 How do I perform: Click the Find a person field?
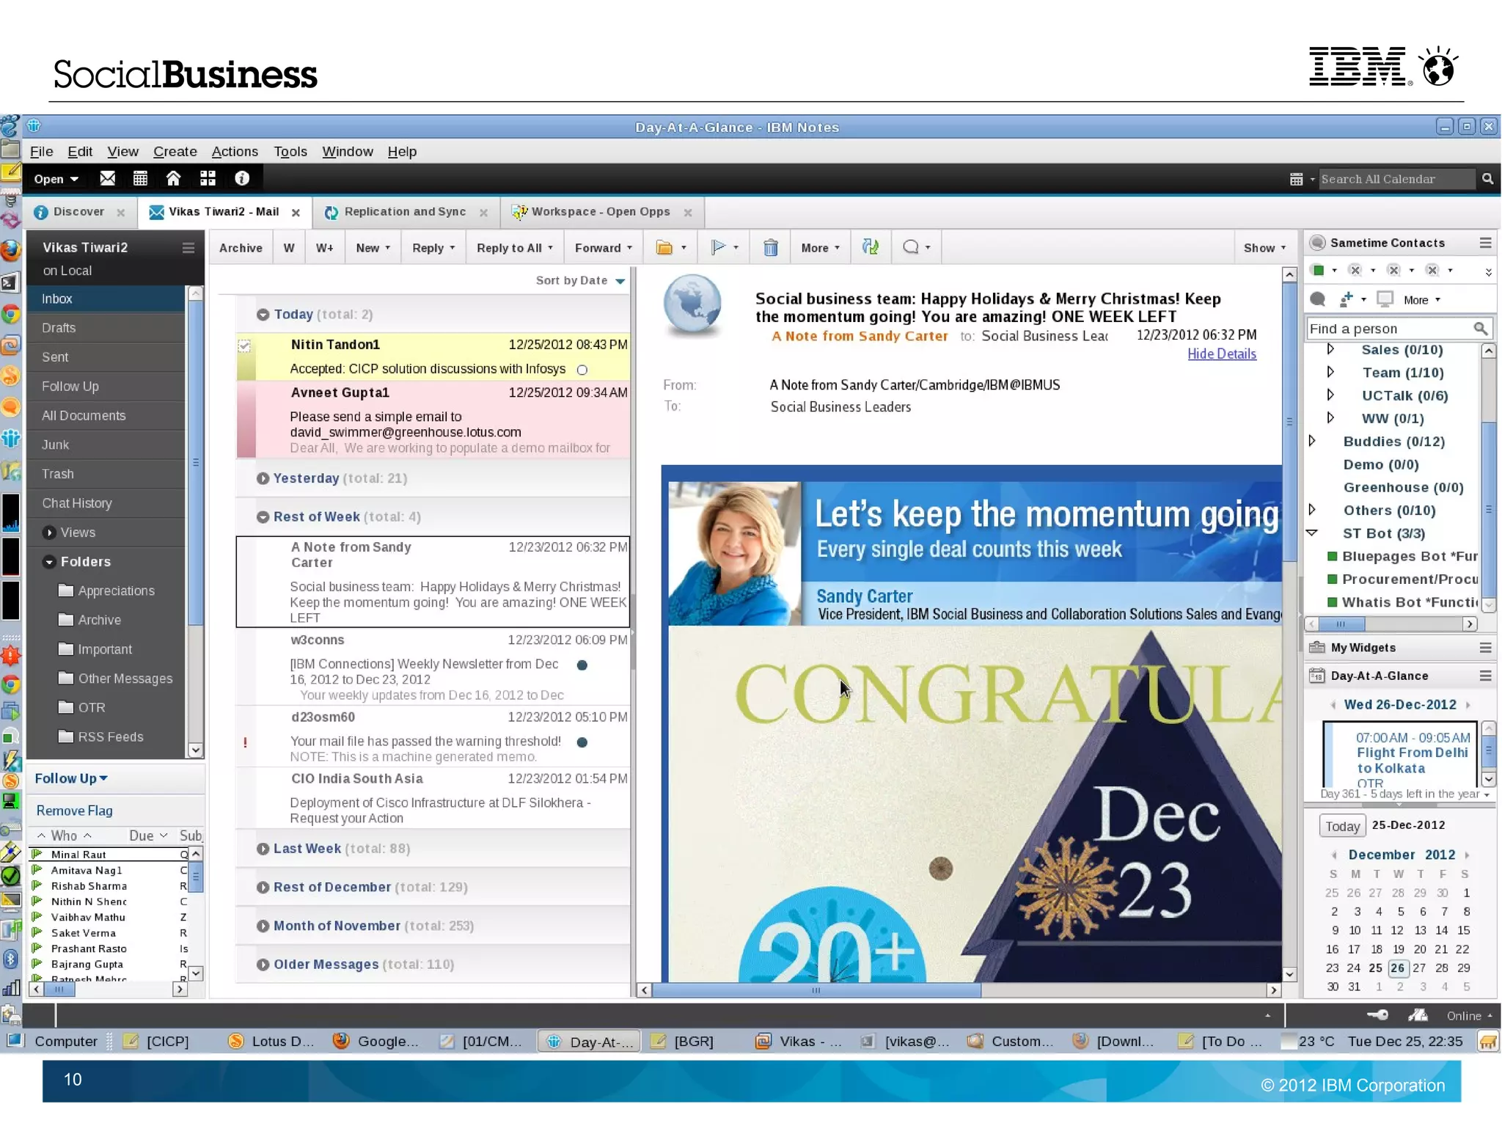(1388, 329)
